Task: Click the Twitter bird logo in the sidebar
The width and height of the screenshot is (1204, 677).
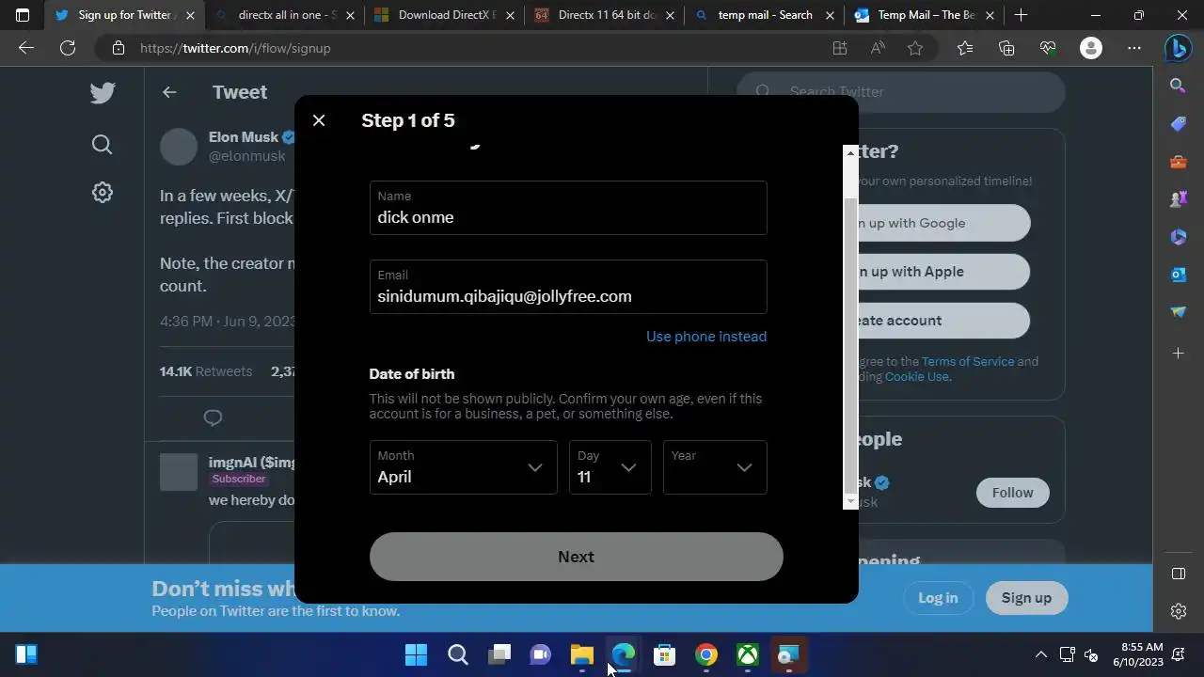Action: (103, 92)
